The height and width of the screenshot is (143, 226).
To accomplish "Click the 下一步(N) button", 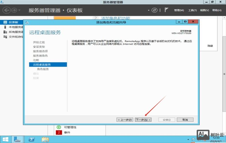I will click(143, 120).
